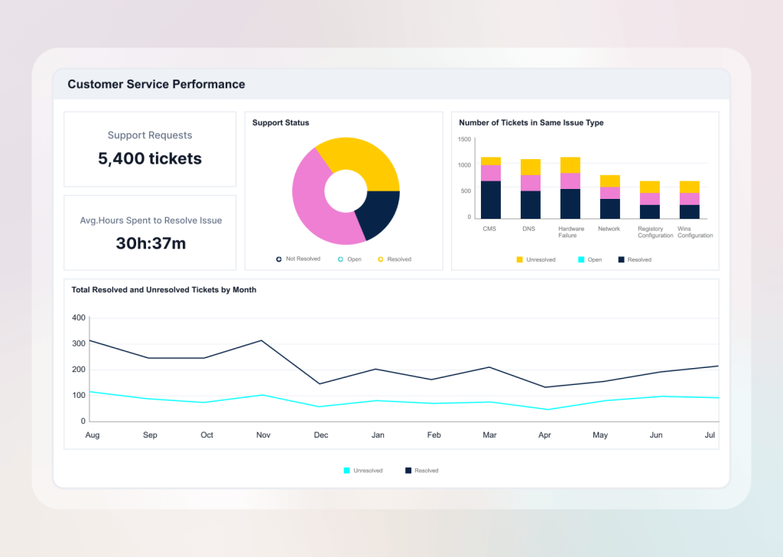Viewport: 783px width, 557px height.
Task: Click the navy portion of the Network bar
Action: (609, 209)
